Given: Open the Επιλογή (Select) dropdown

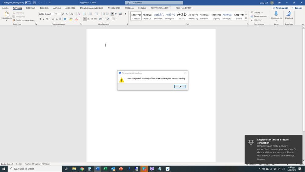Looking at the screenshot, I should click(x=256, y=20).
